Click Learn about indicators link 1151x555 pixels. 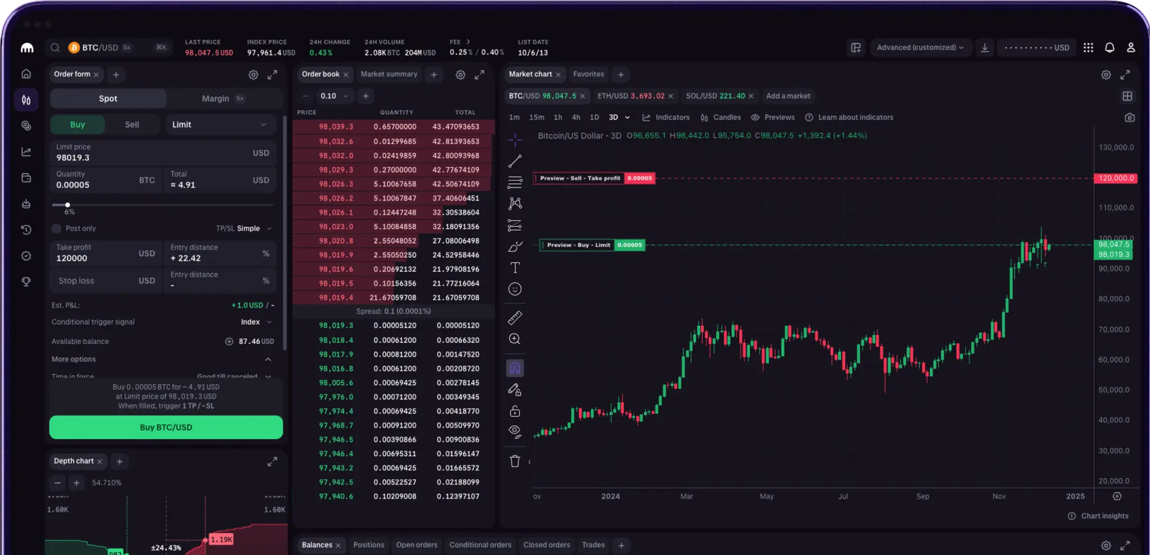855,117
